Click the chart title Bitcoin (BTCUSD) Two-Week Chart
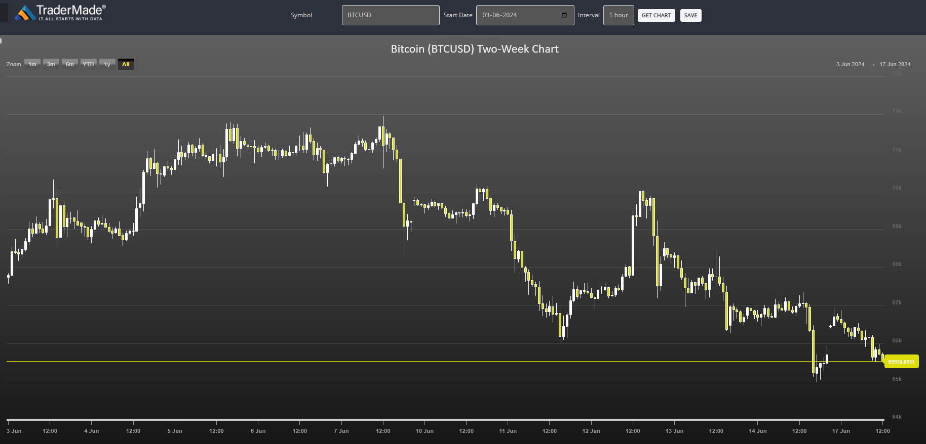The height and width of the screenshot is (444, 926). click(x=475, y=49)
